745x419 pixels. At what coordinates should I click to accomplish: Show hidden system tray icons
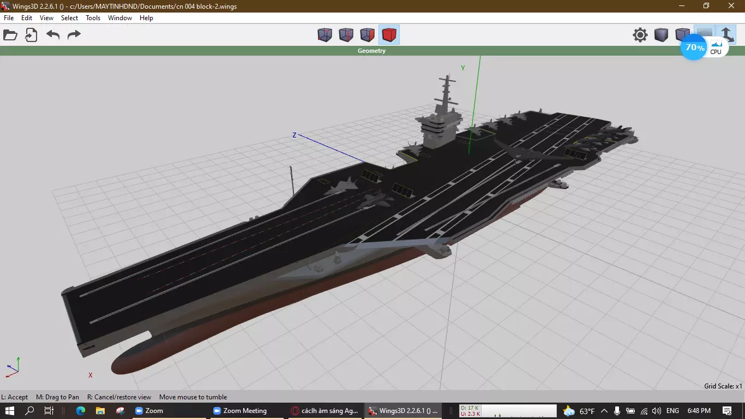coord(604,411)
